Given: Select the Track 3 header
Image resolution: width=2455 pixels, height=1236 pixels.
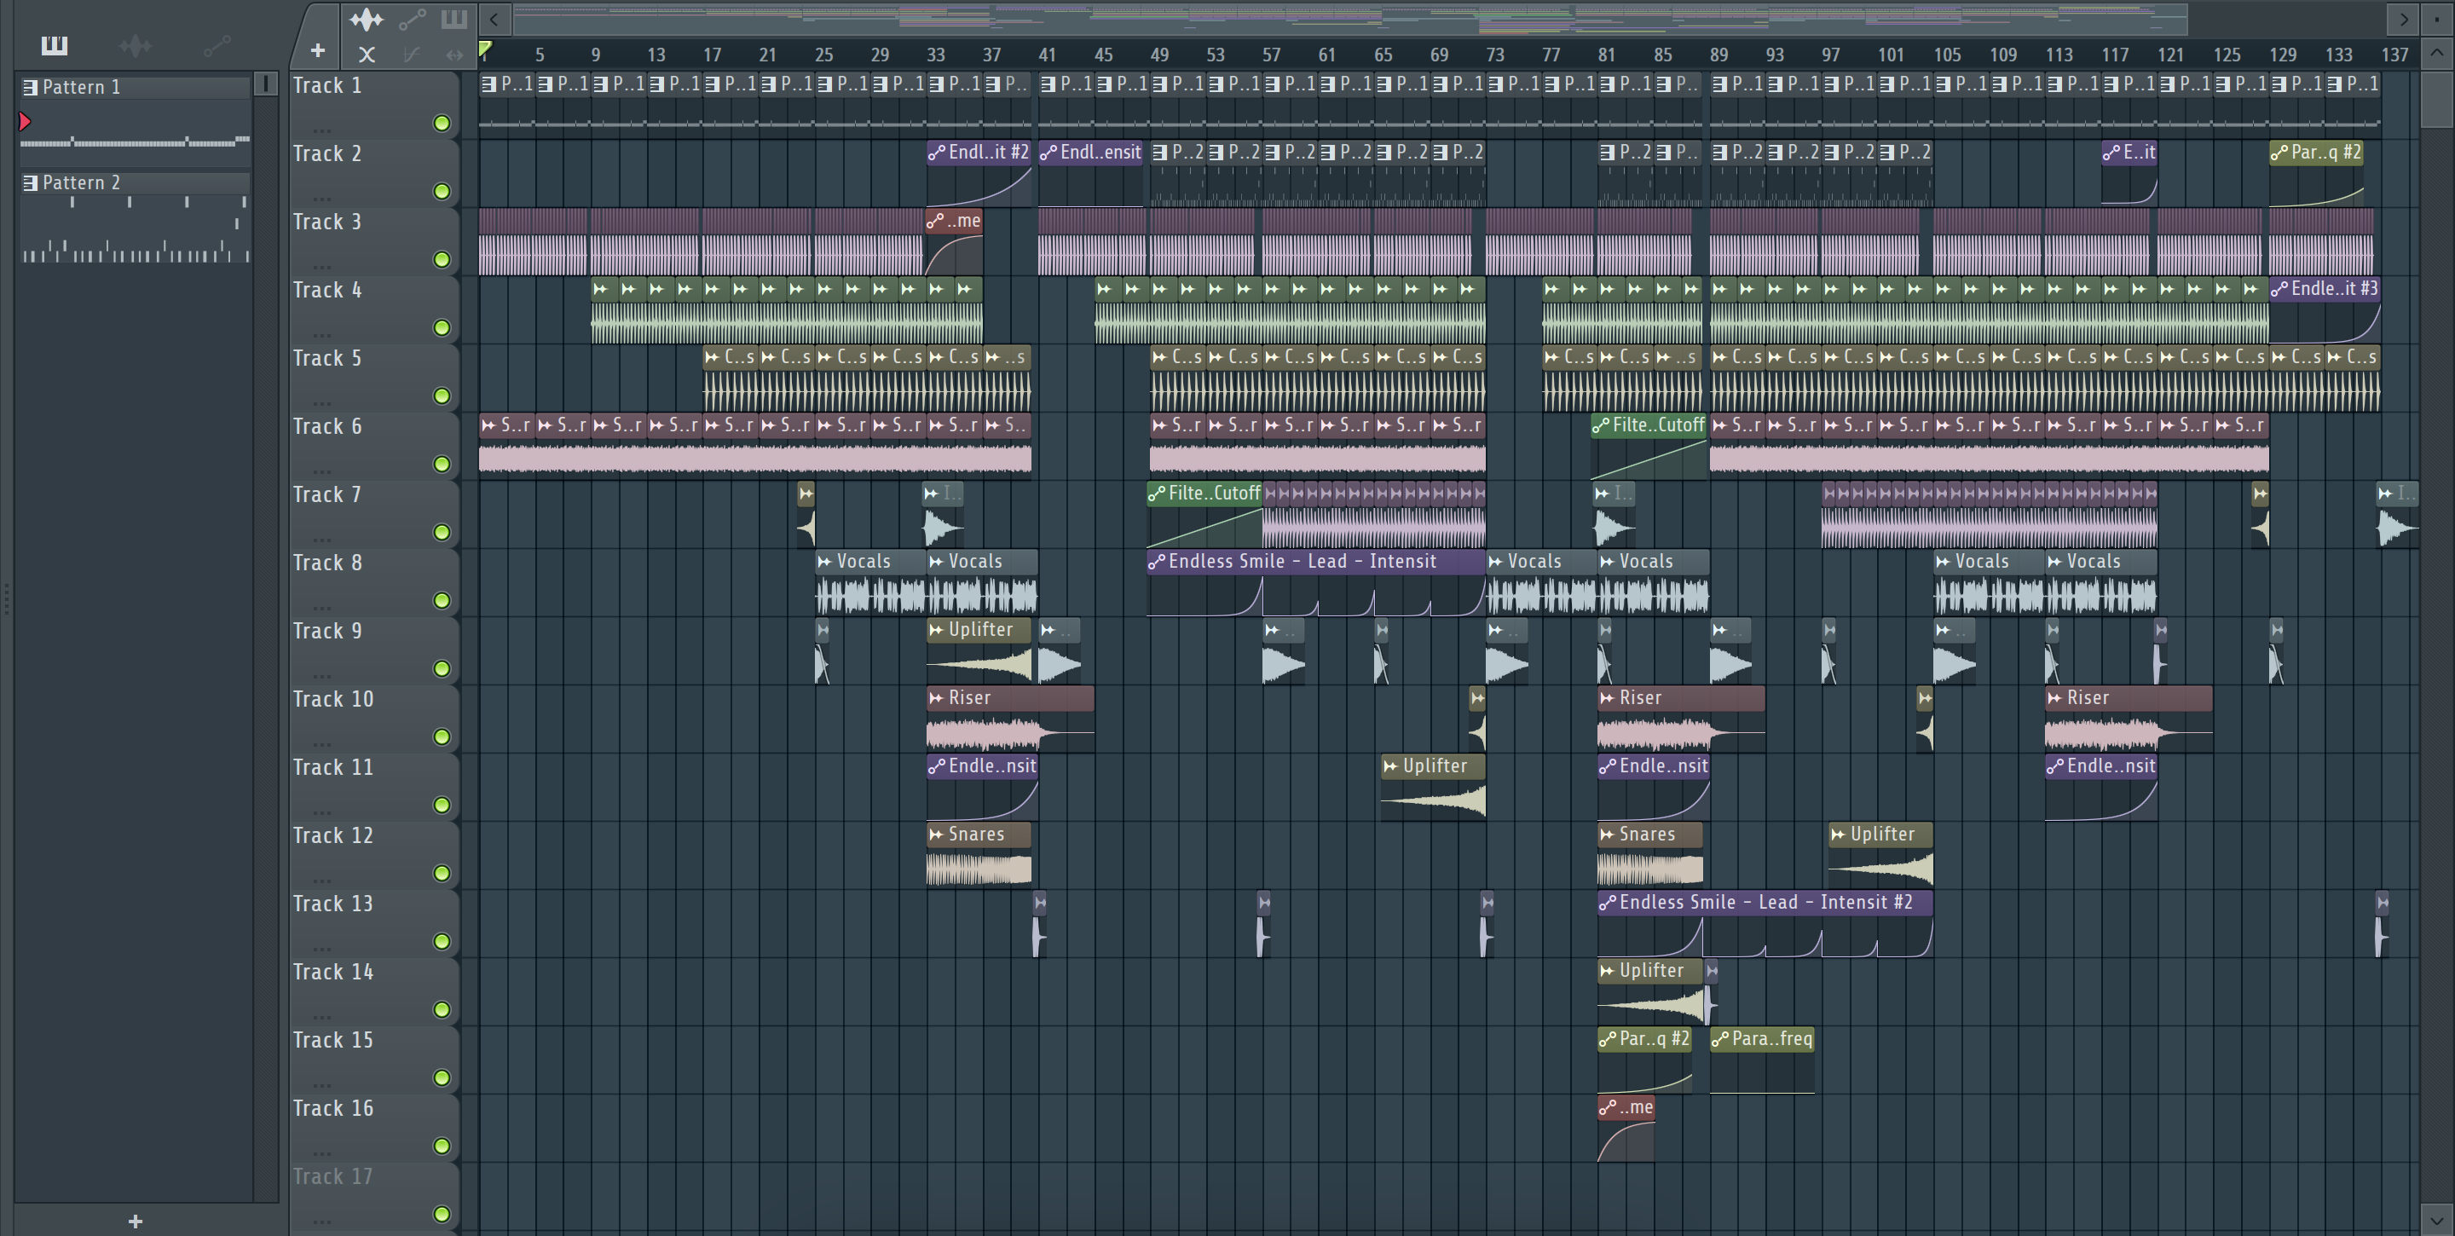Looking at the screenshot, I should pos(373,242).
